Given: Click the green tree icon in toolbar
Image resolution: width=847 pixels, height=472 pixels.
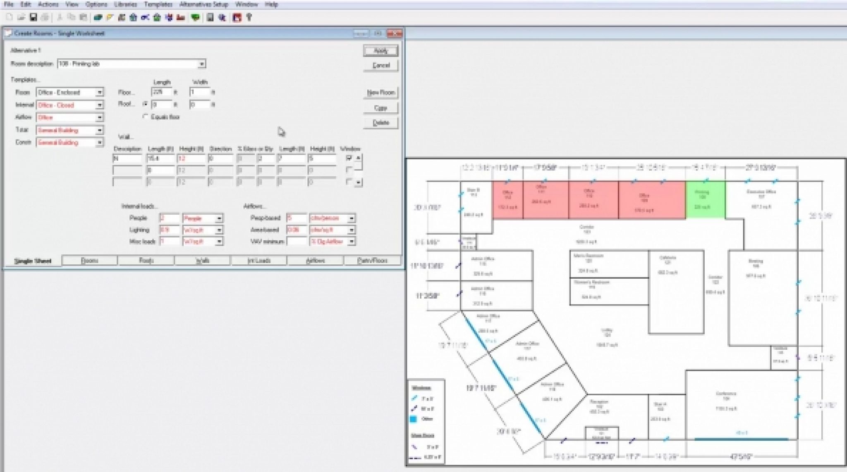Looking at the screenshot, I should point(195,17).
